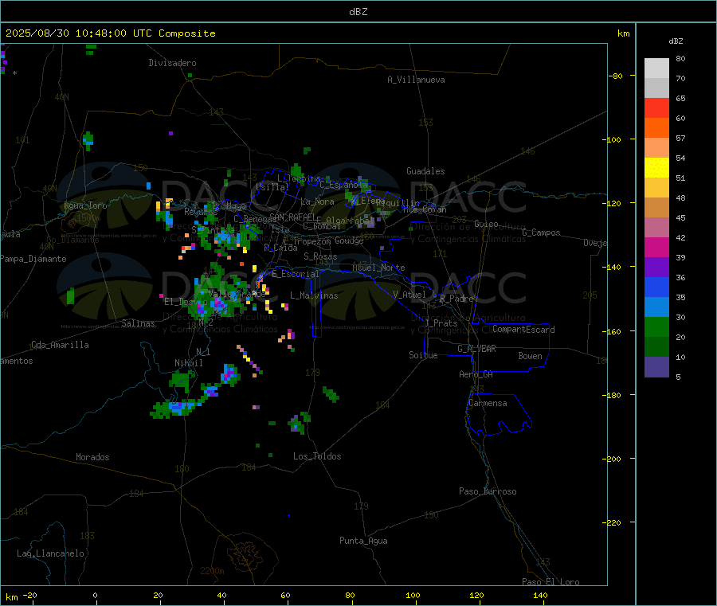Click the gray 65-70 dBZ legend swatch

[x=656, y=88]
